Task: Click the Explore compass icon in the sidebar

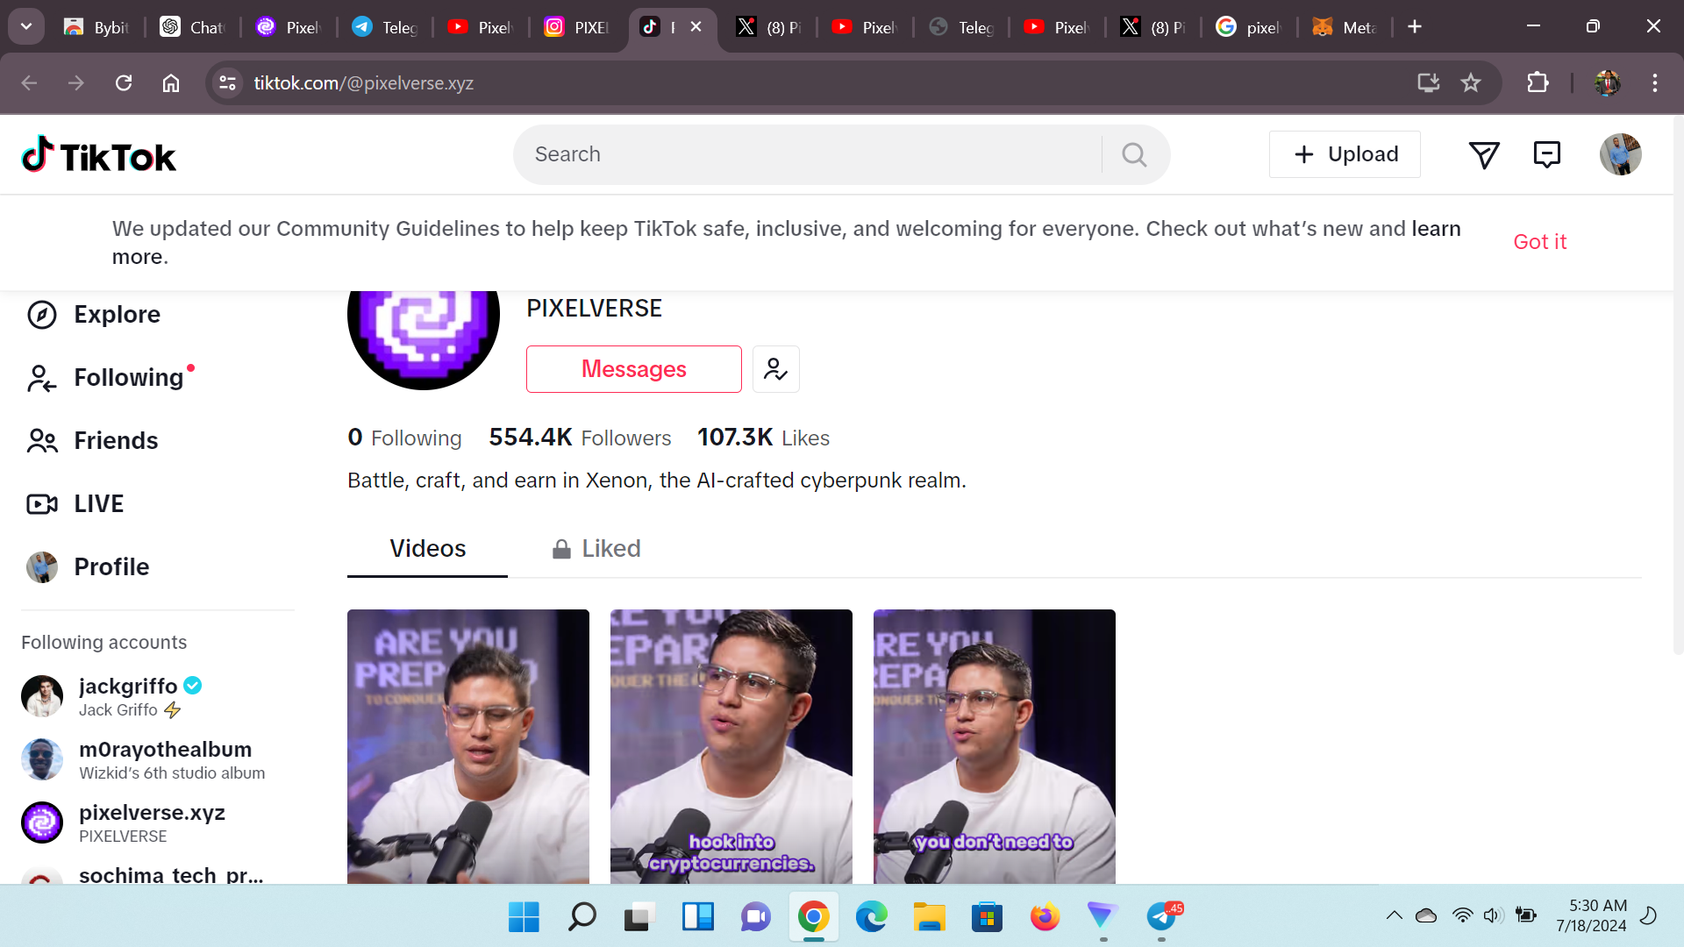Action: click(x=42, y=315)
